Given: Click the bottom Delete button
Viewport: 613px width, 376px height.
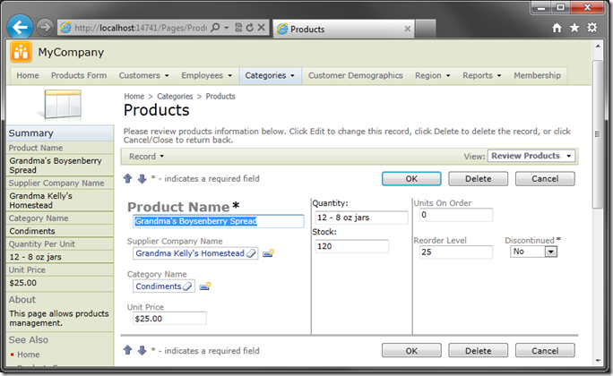Looking at the screenshot, I should 479,351.
